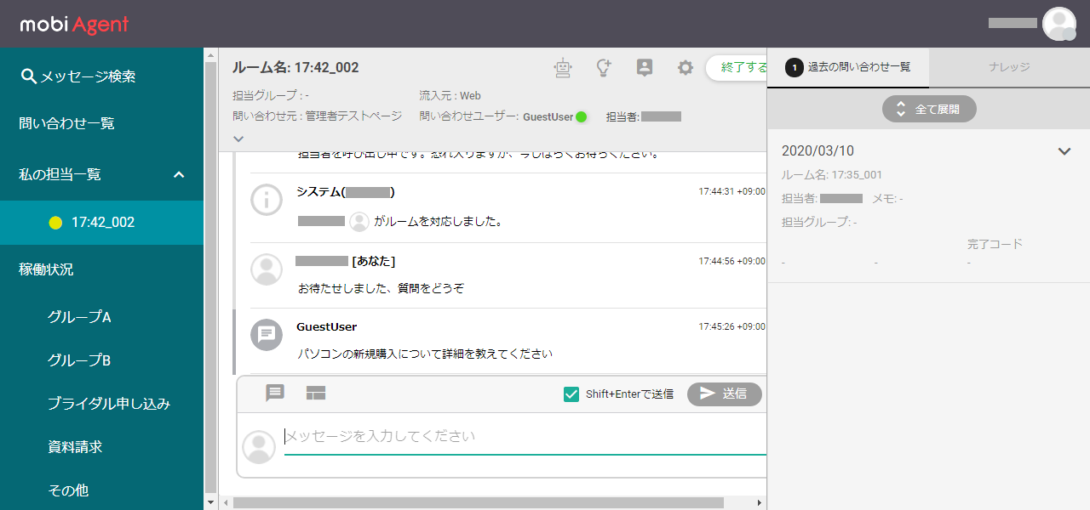Click the 全て展開 expand-all button

click(929, 109)
